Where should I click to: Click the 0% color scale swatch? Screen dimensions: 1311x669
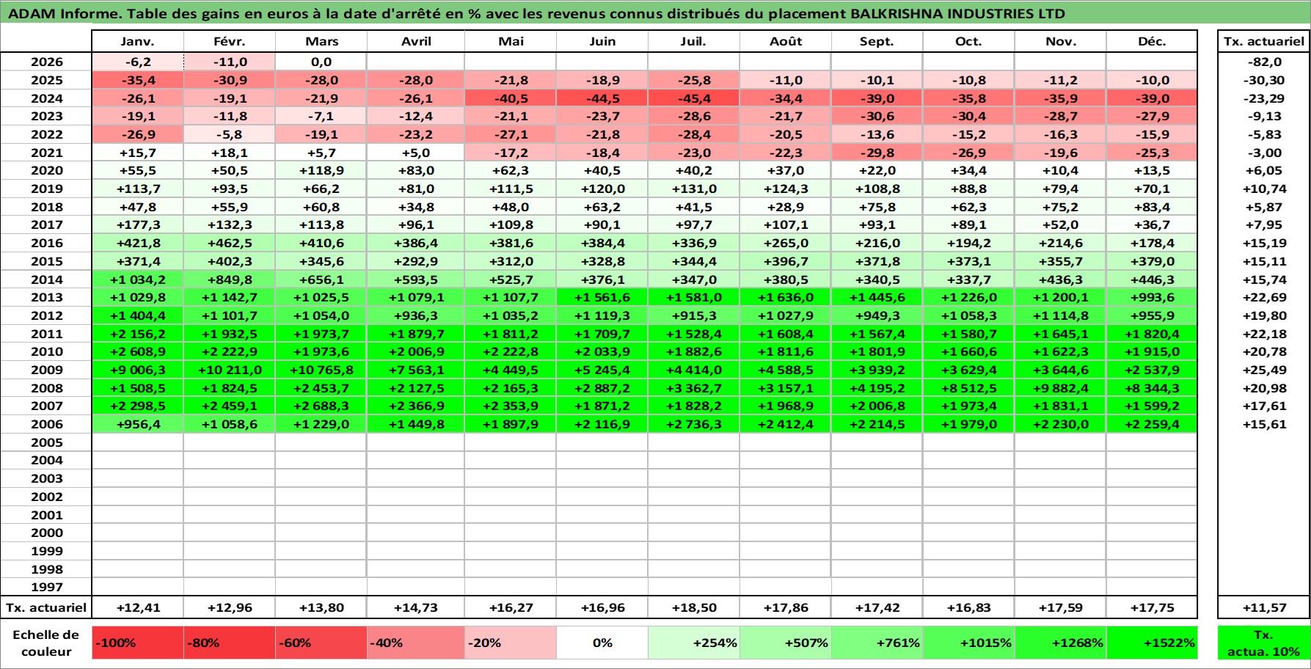[x=602, y=643]
